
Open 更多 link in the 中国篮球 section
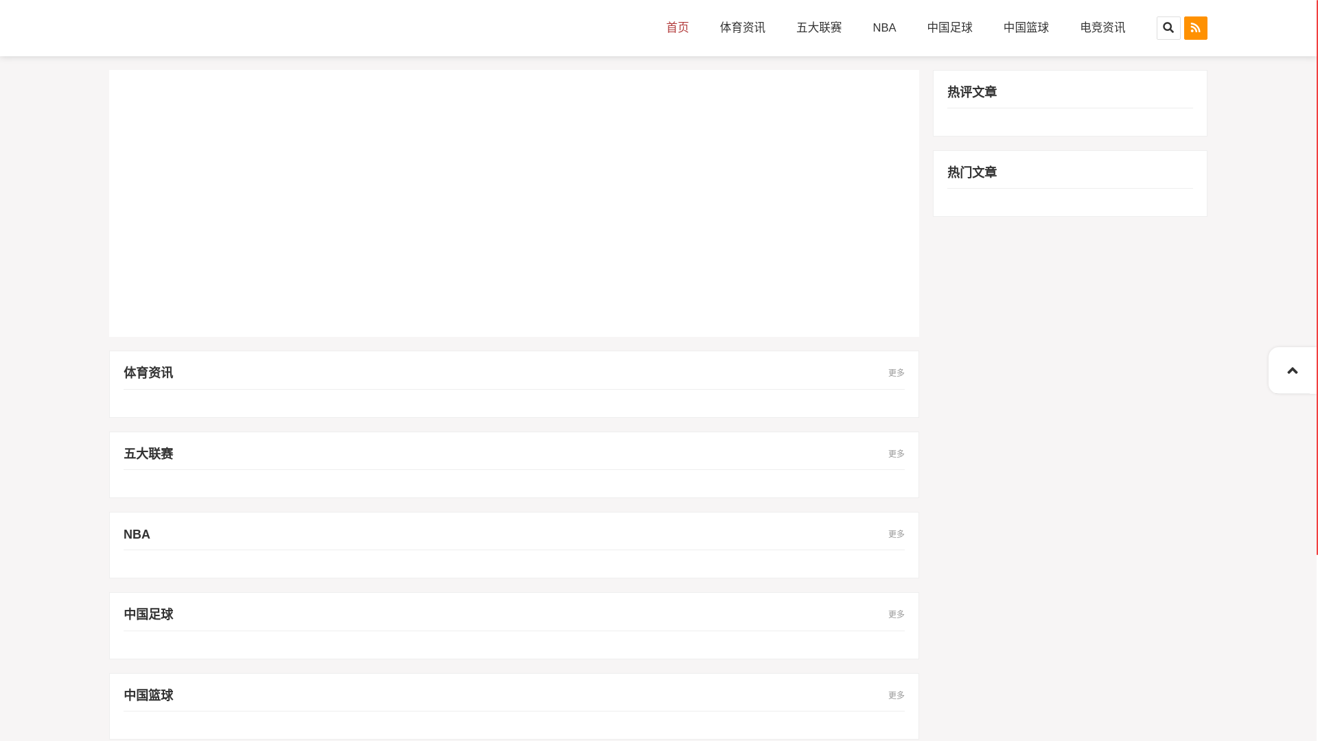(896, 695)
